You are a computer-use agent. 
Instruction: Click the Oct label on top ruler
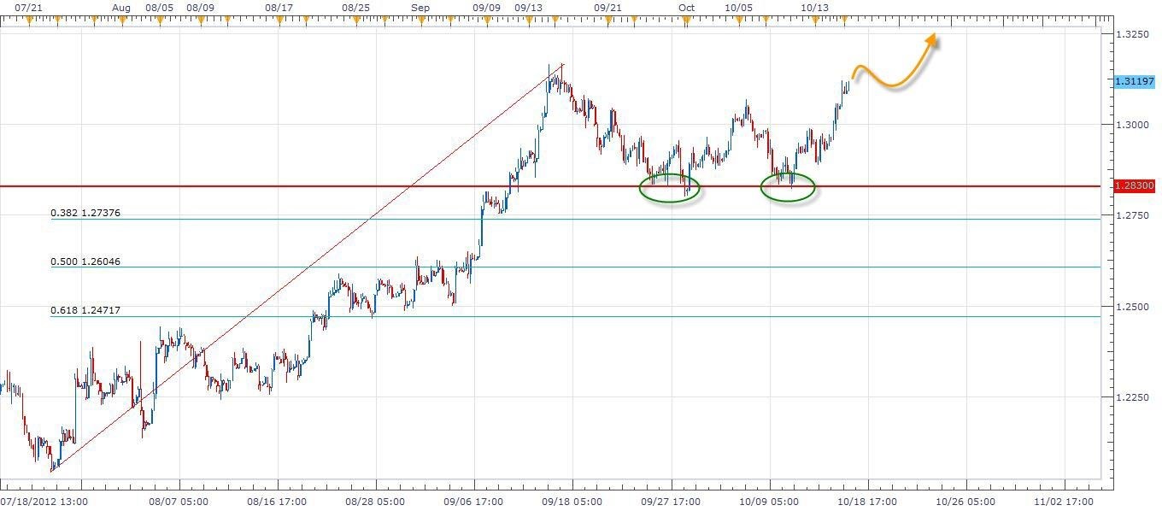tap(687, 7)
